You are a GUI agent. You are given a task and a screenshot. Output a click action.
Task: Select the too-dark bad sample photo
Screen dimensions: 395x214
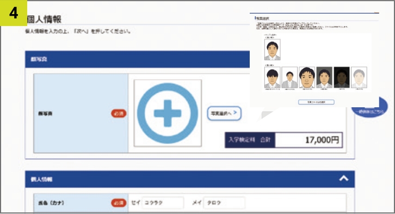point(342,77)
